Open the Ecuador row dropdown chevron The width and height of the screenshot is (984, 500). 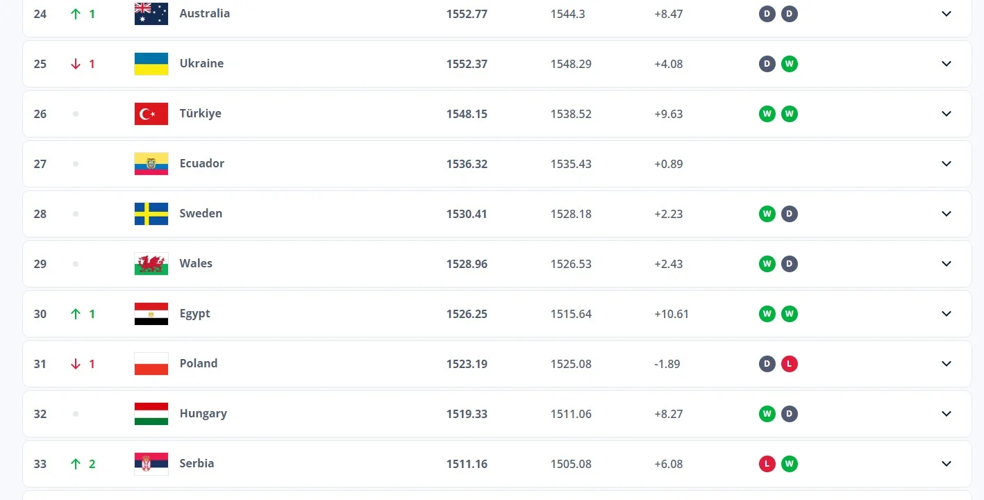tap(946, 163)
